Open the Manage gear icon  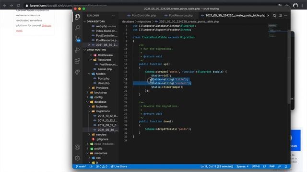pos(77,158)
